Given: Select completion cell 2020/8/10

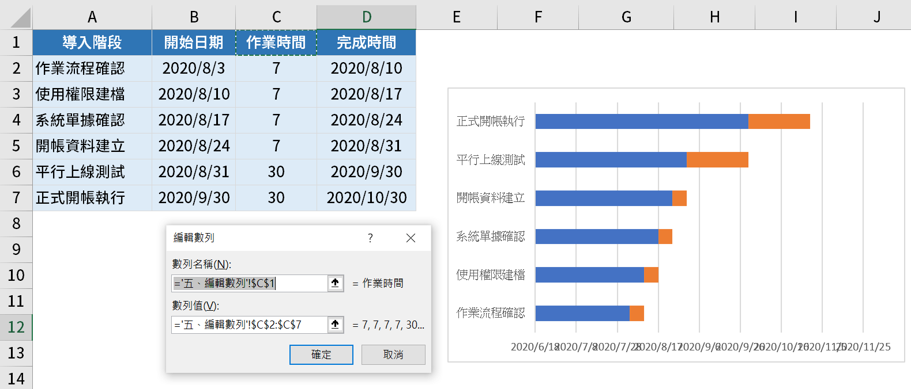Looking at the screenshot, I should [367, 68].
